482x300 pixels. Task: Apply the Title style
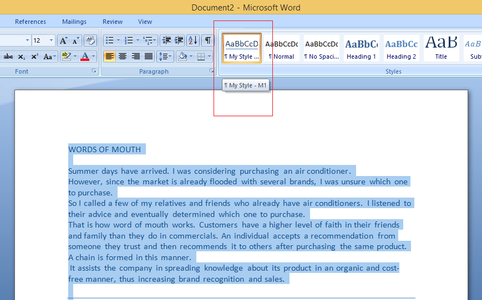[441, 48]
